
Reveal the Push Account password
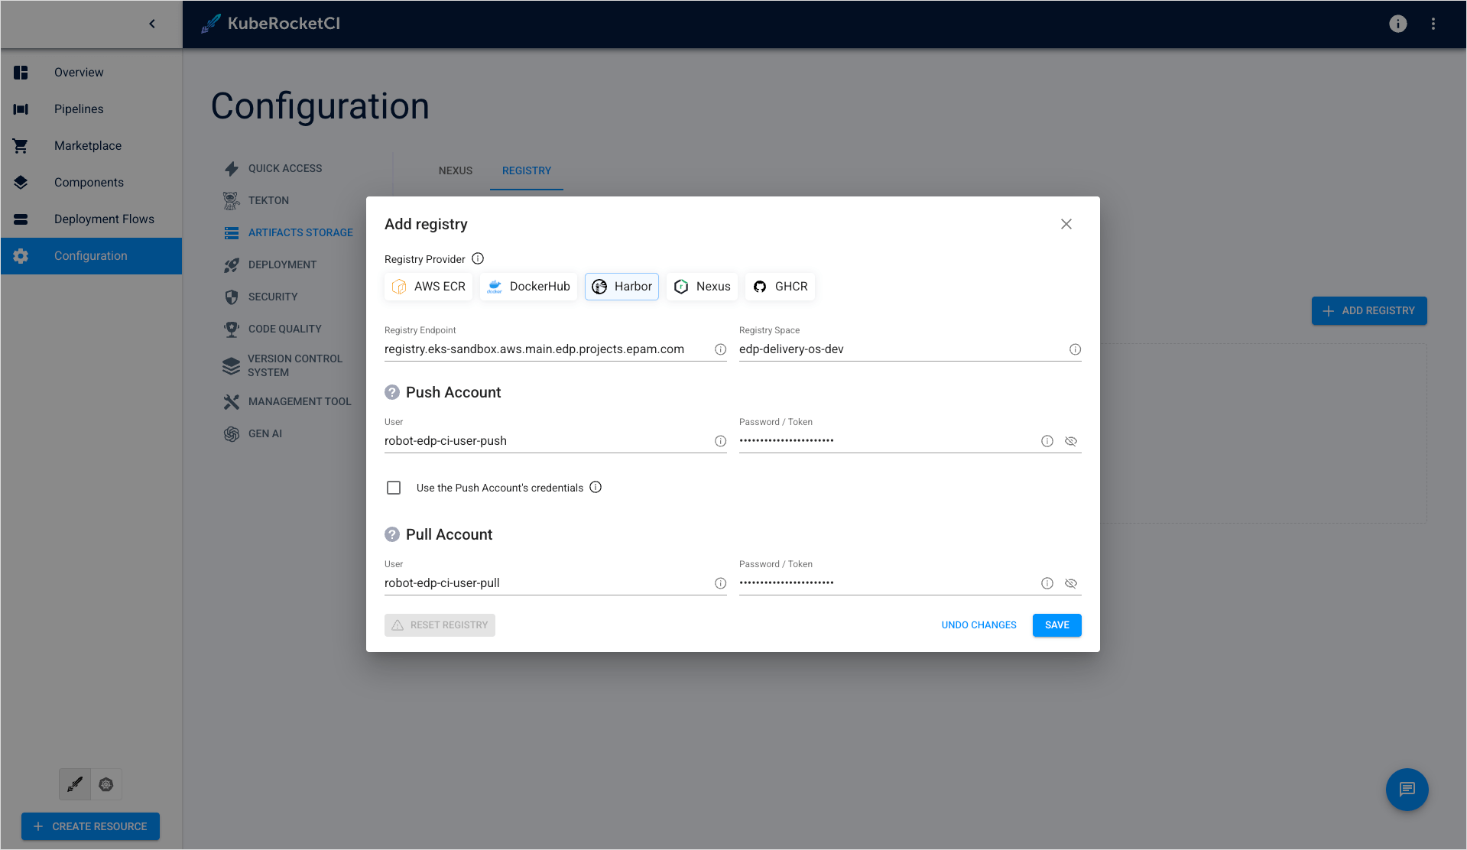(x=1071, y=441)
